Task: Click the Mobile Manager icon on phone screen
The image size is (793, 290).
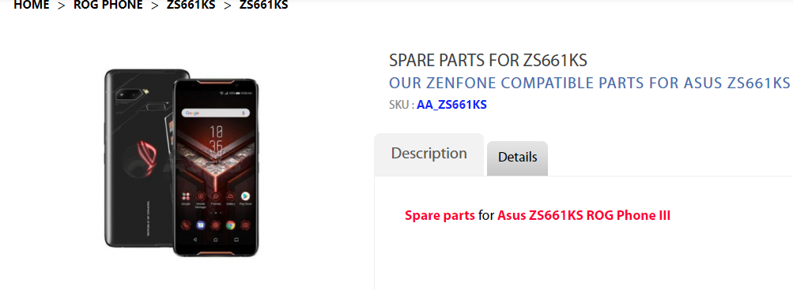Action: click(201, 195)
